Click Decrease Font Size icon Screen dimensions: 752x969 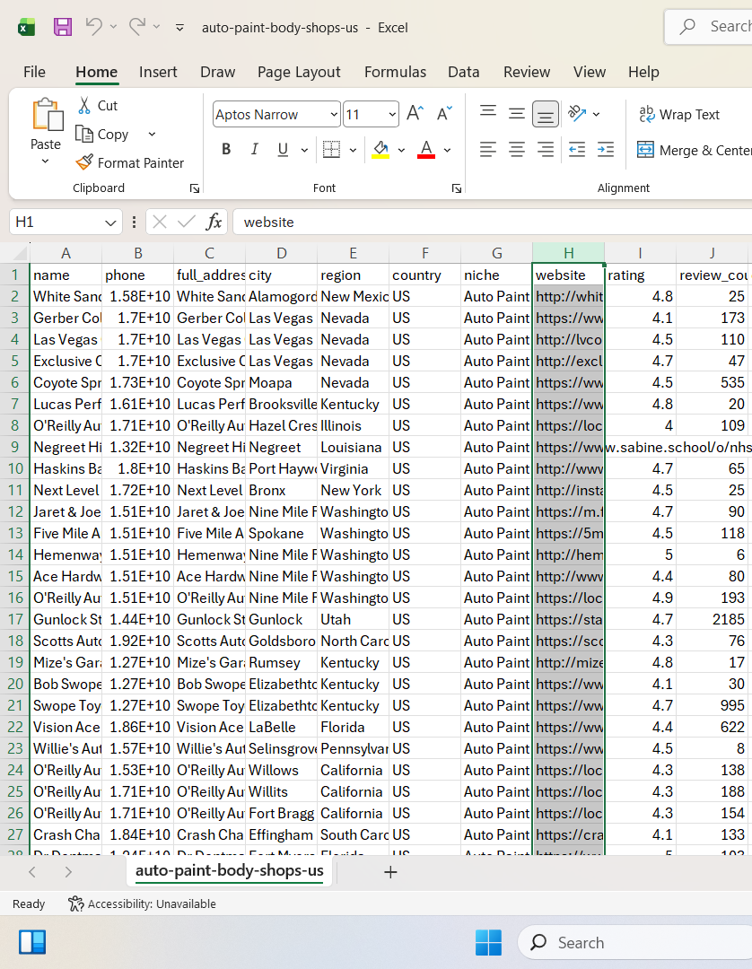coord(444,114)
